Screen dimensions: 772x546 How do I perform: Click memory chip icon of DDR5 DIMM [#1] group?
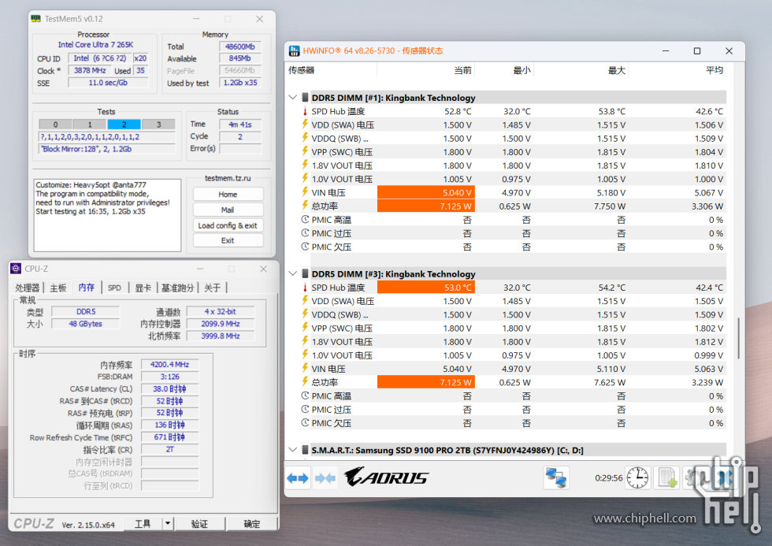pyautogui.click(x=306, y=98)
